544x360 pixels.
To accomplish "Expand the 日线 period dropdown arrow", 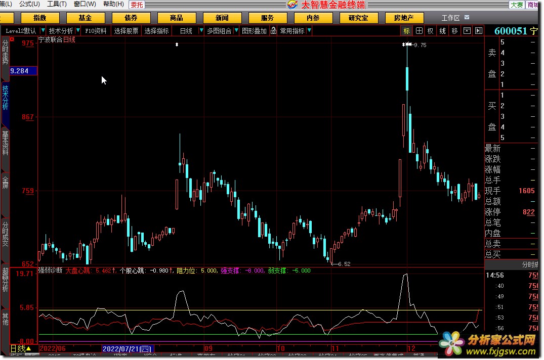I will (x=201, y=30).
